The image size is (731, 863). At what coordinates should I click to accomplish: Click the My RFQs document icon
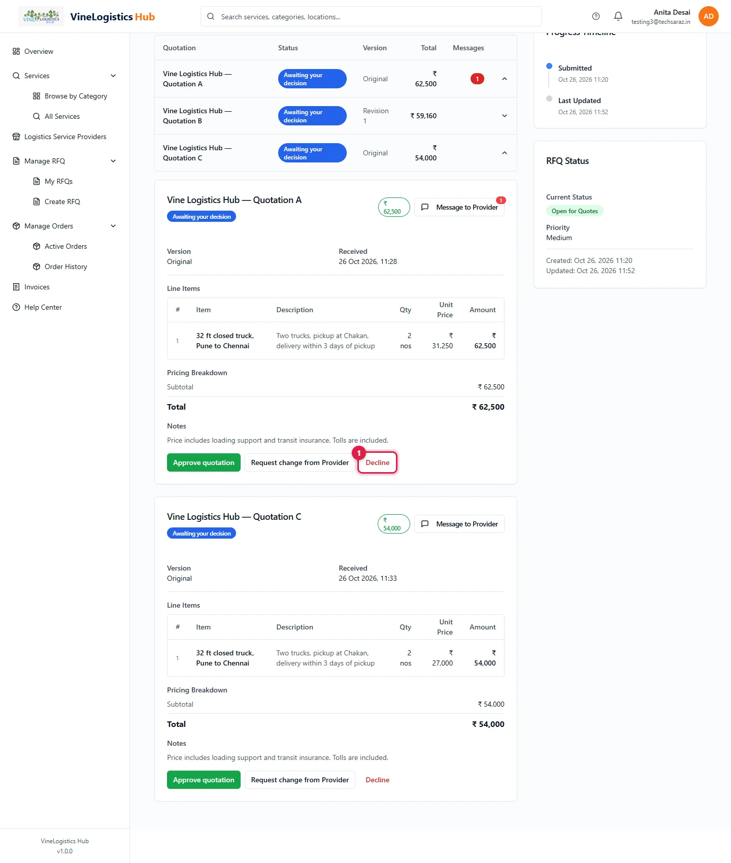[x=37, y=181]
